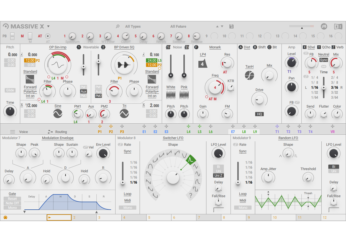Click the Tri oscillator waveform icon
The image size is (346, 242).
[x=124, y=113]
